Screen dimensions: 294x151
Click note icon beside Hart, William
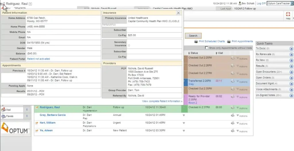37,123
